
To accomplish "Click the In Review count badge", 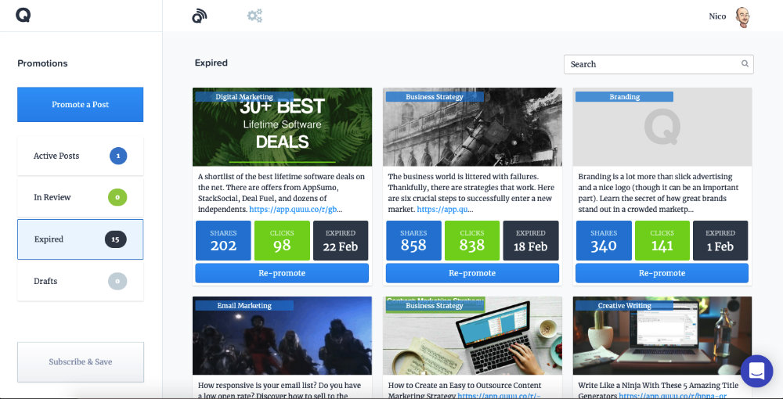I will [x=118, y=197].
